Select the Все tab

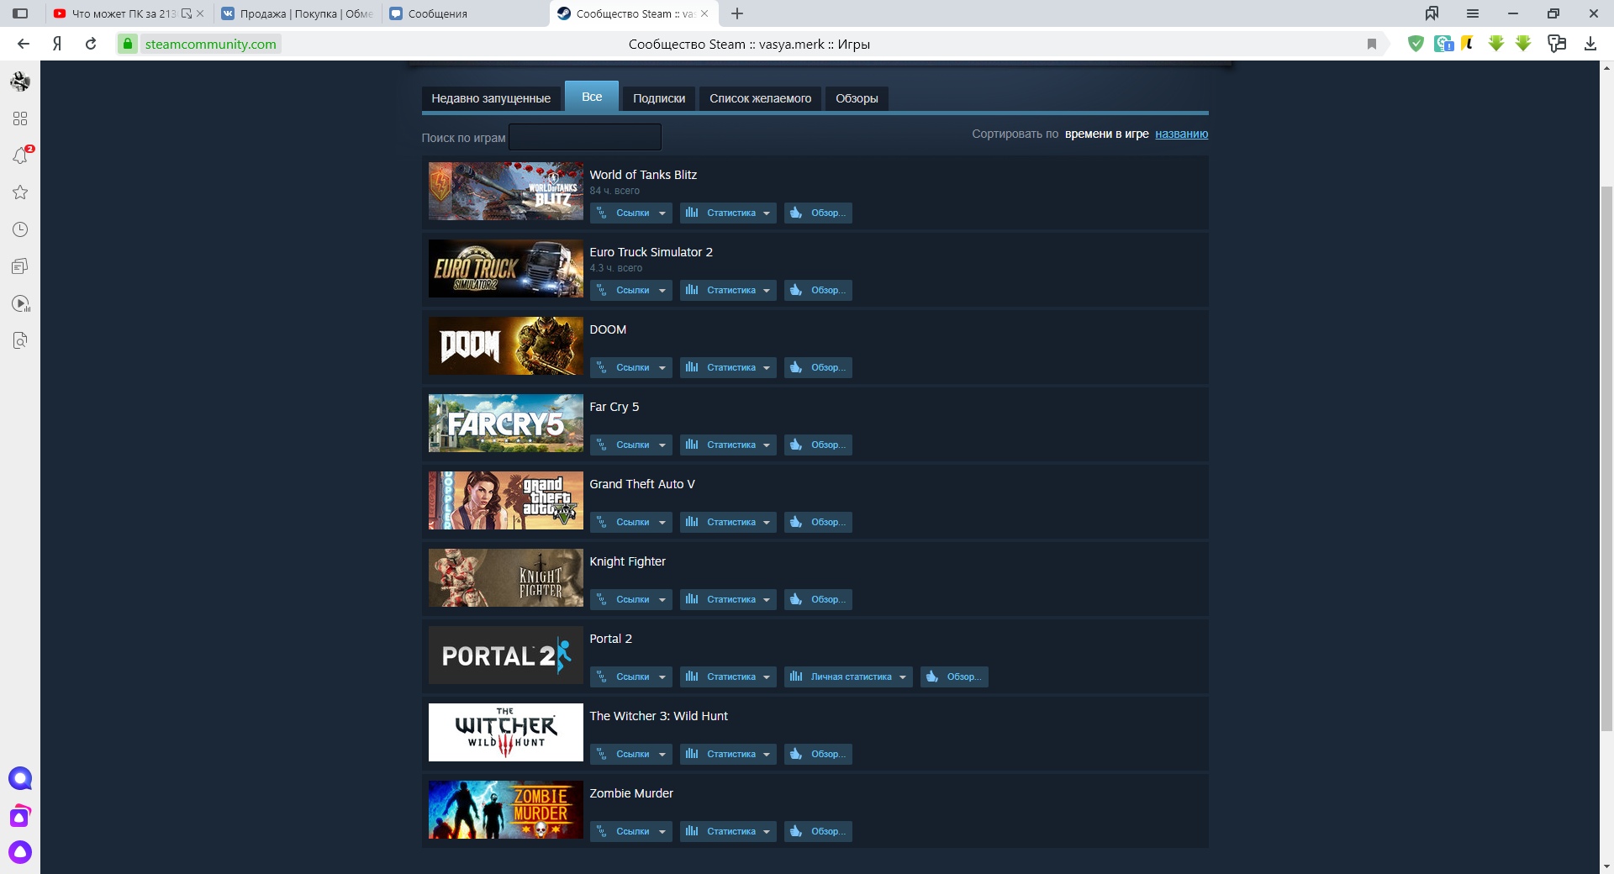tap(592, 97)
